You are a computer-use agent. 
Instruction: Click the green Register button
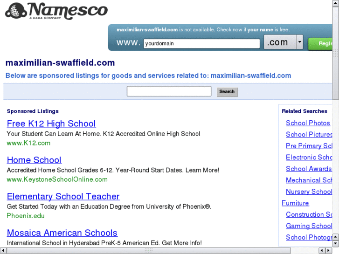point(320,44)
